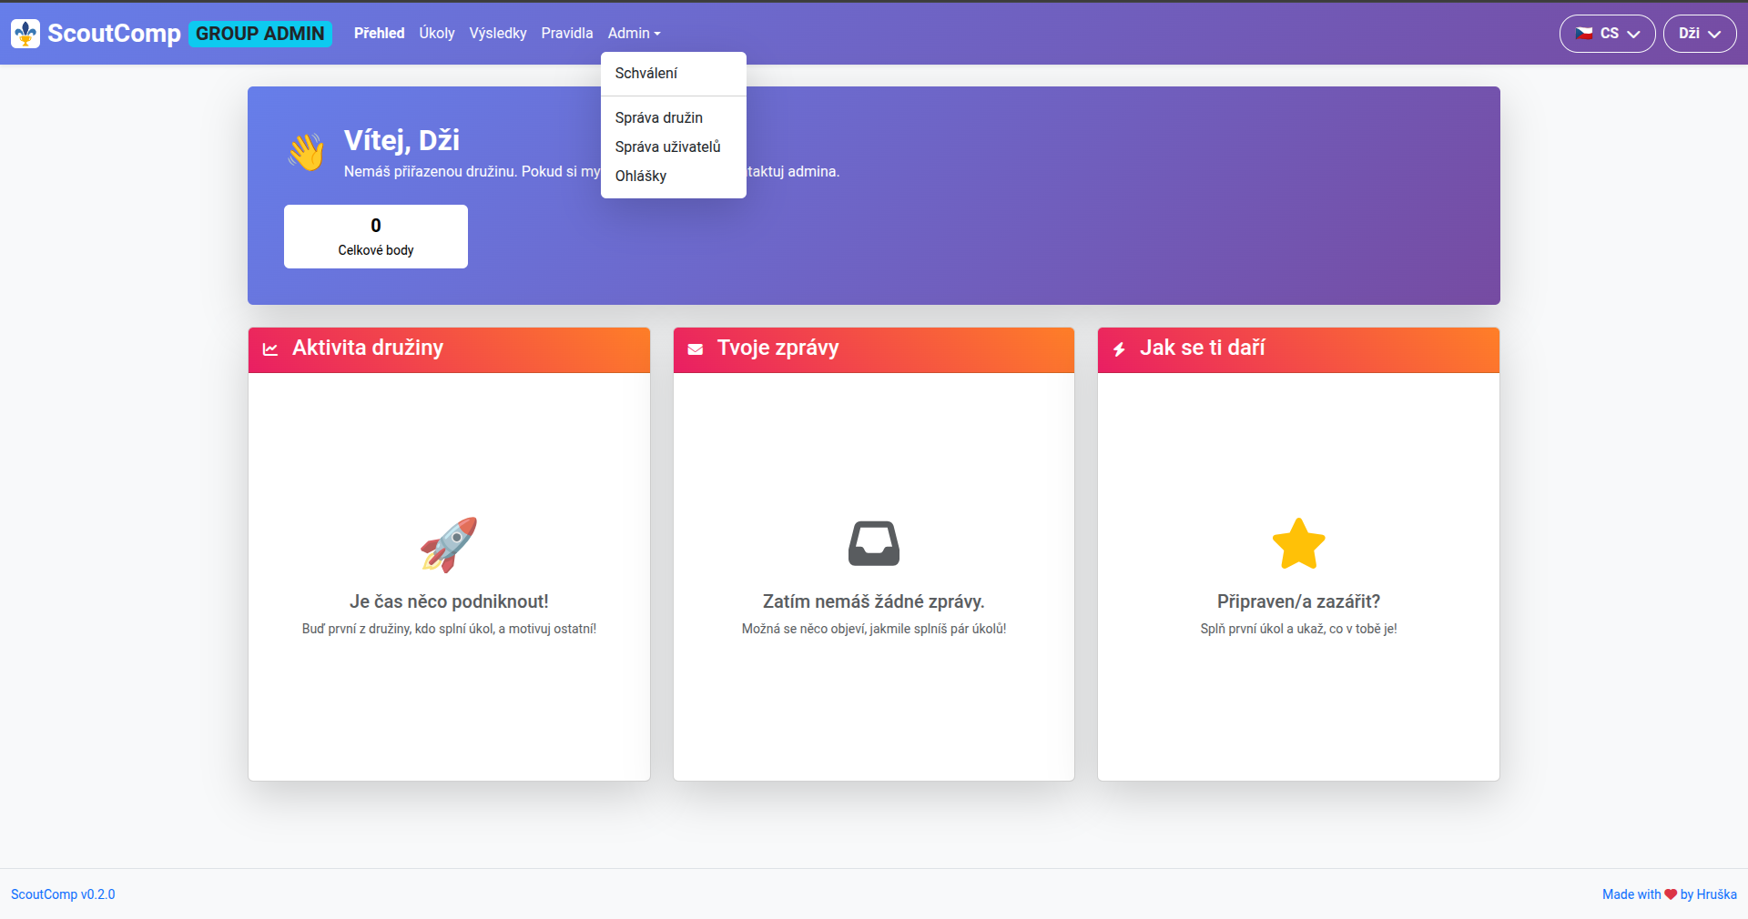Collapse the Admin dropdown menu
1748x919 pixels.
634,34
